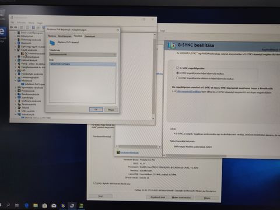Image resolution: width=280 pixels, height=210 pixels.
Task: Open the Művelet menu in Device Manager
Action: 22,23
